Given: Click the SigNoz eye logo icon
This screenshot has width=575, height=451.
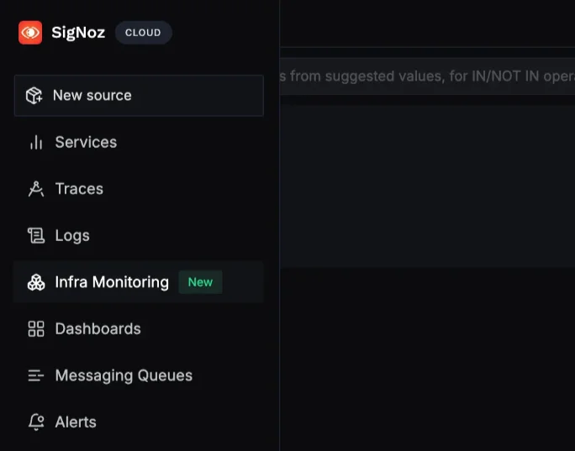Looking at the screenshot, I should [30, 33].
